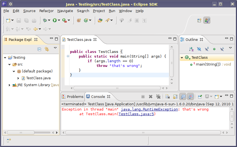Collapse the src folder tree node
The image size is (237, 147).
(x=10, y=64)
